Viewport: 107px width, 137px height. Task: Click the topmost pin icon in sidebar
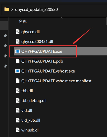[x=5, y=36]
